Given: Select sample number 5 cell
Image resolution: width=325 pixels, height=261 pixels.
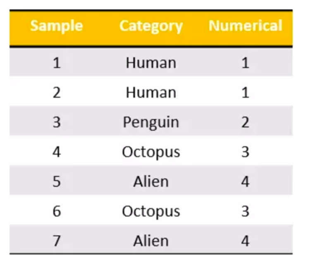Looking at the screenshot, I should pos(57,182).
